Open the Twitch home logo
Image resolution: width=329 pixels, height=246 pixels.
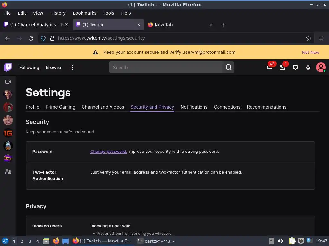[x=8, y=67]
